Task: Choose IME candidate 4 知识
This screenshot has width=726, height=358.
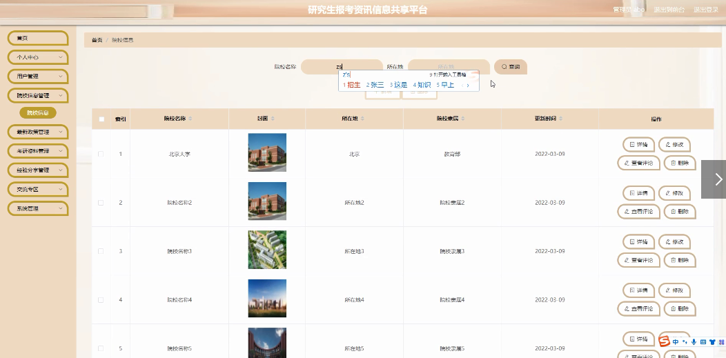Action: coord(422,85)
